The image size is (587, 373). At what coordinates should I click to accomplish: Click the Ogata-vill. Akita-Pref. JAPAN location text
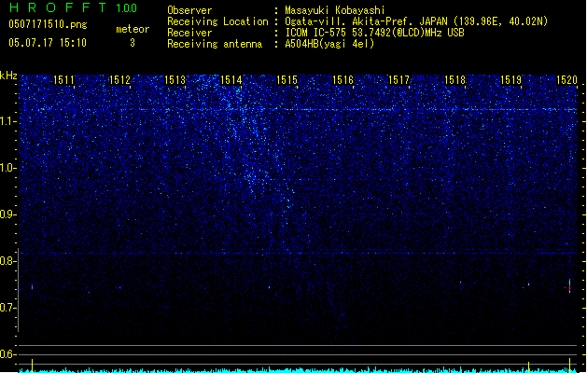416,21
